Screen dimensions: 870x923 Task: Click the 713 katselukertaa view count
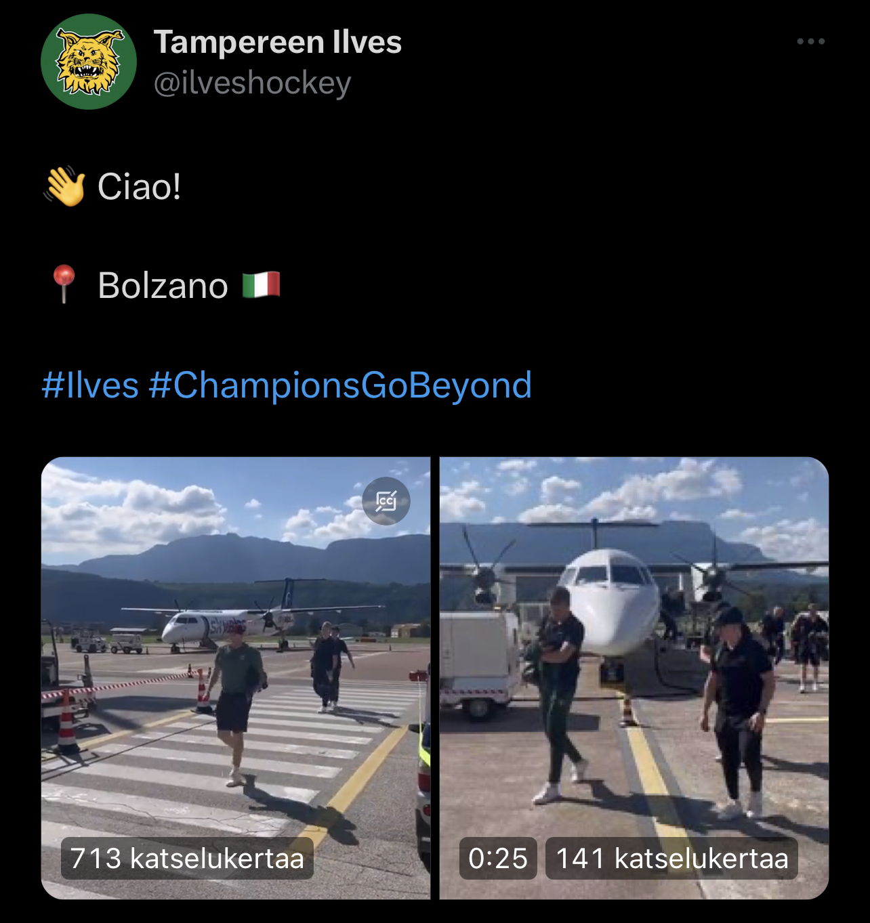point(187,858)
